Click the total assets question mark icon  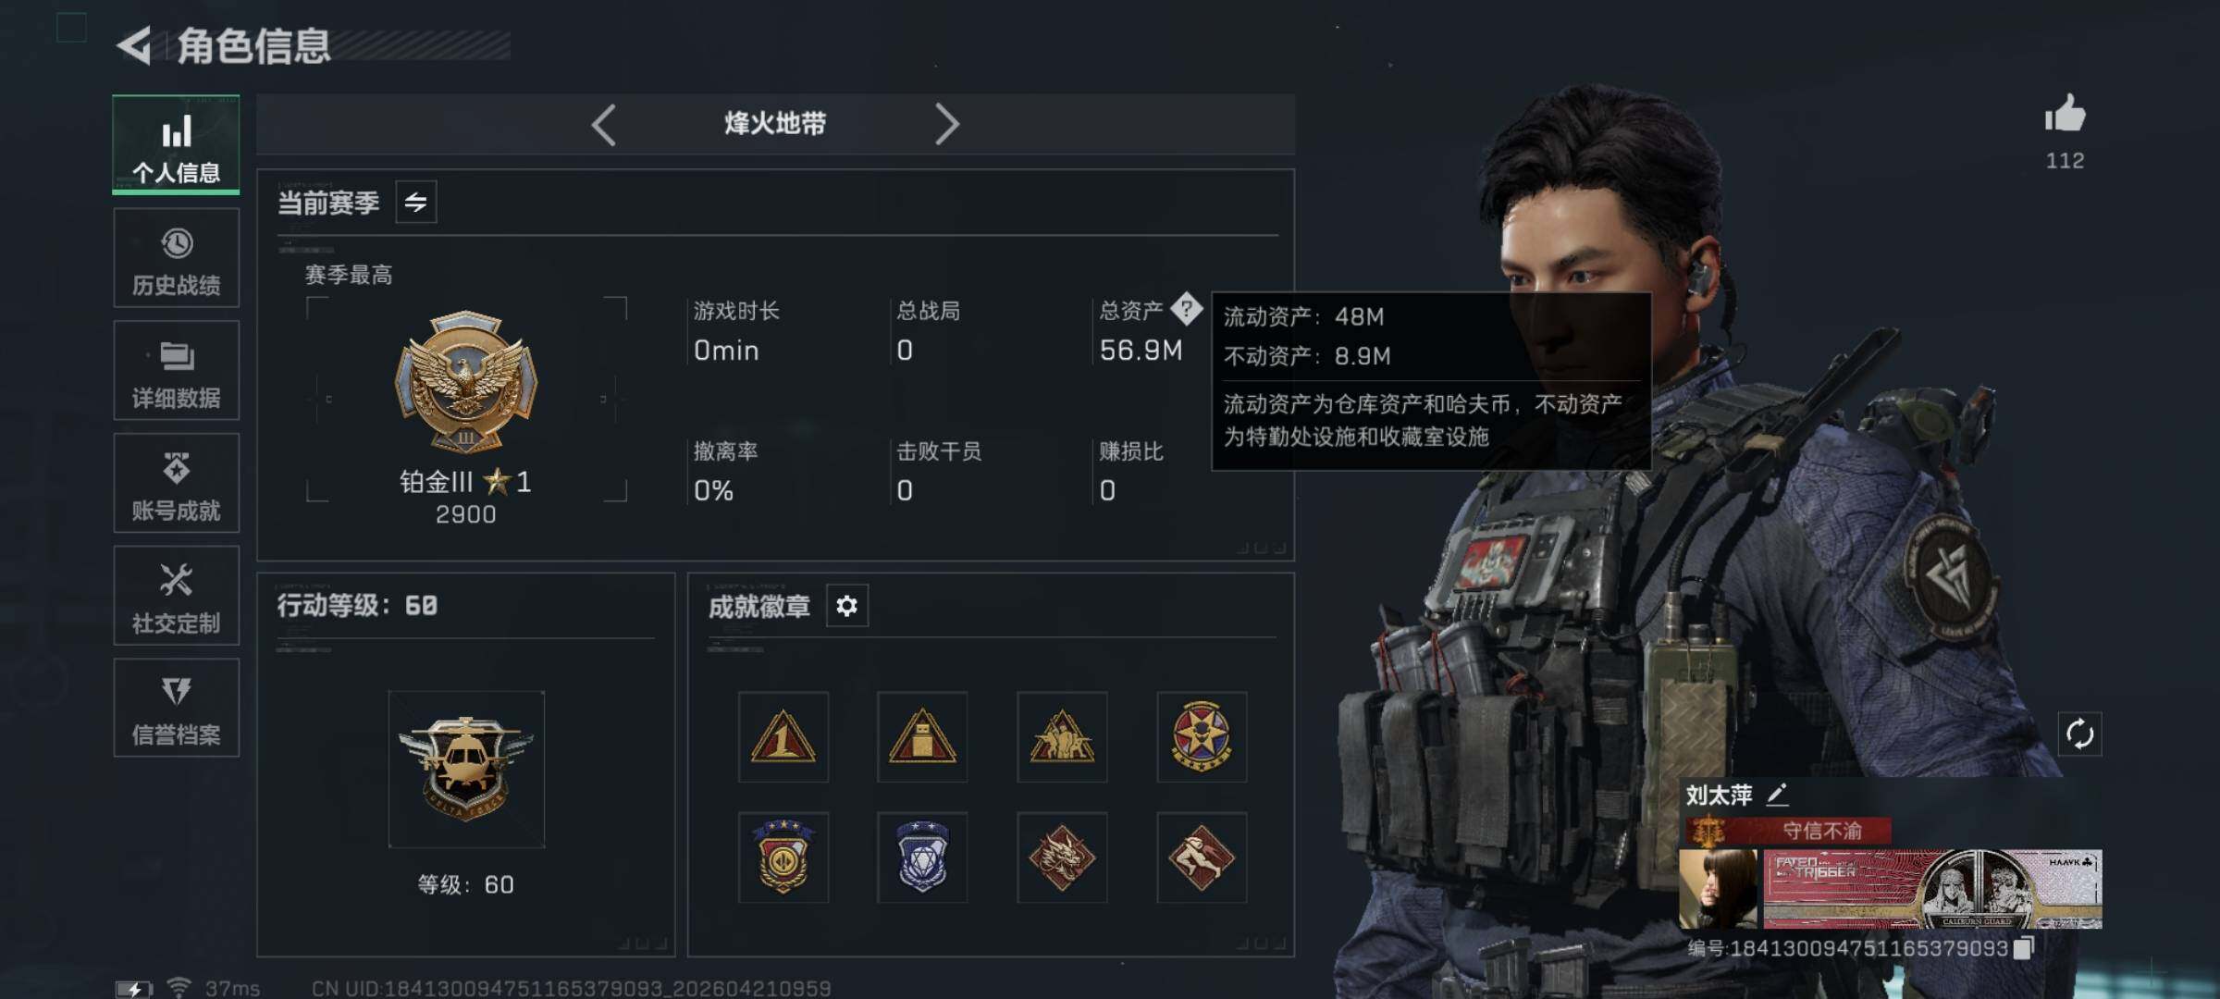[x=1186, y=309]
